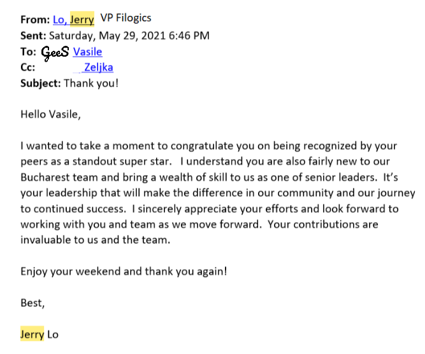Viewport: 425px width, 354px height.
Task: Click the yellow-highlighted Jerry in the signature
Action: 32,334
